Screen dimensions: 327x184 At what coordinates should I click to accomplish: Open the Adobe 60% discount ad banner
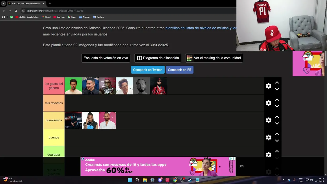(x=158, y=166)
